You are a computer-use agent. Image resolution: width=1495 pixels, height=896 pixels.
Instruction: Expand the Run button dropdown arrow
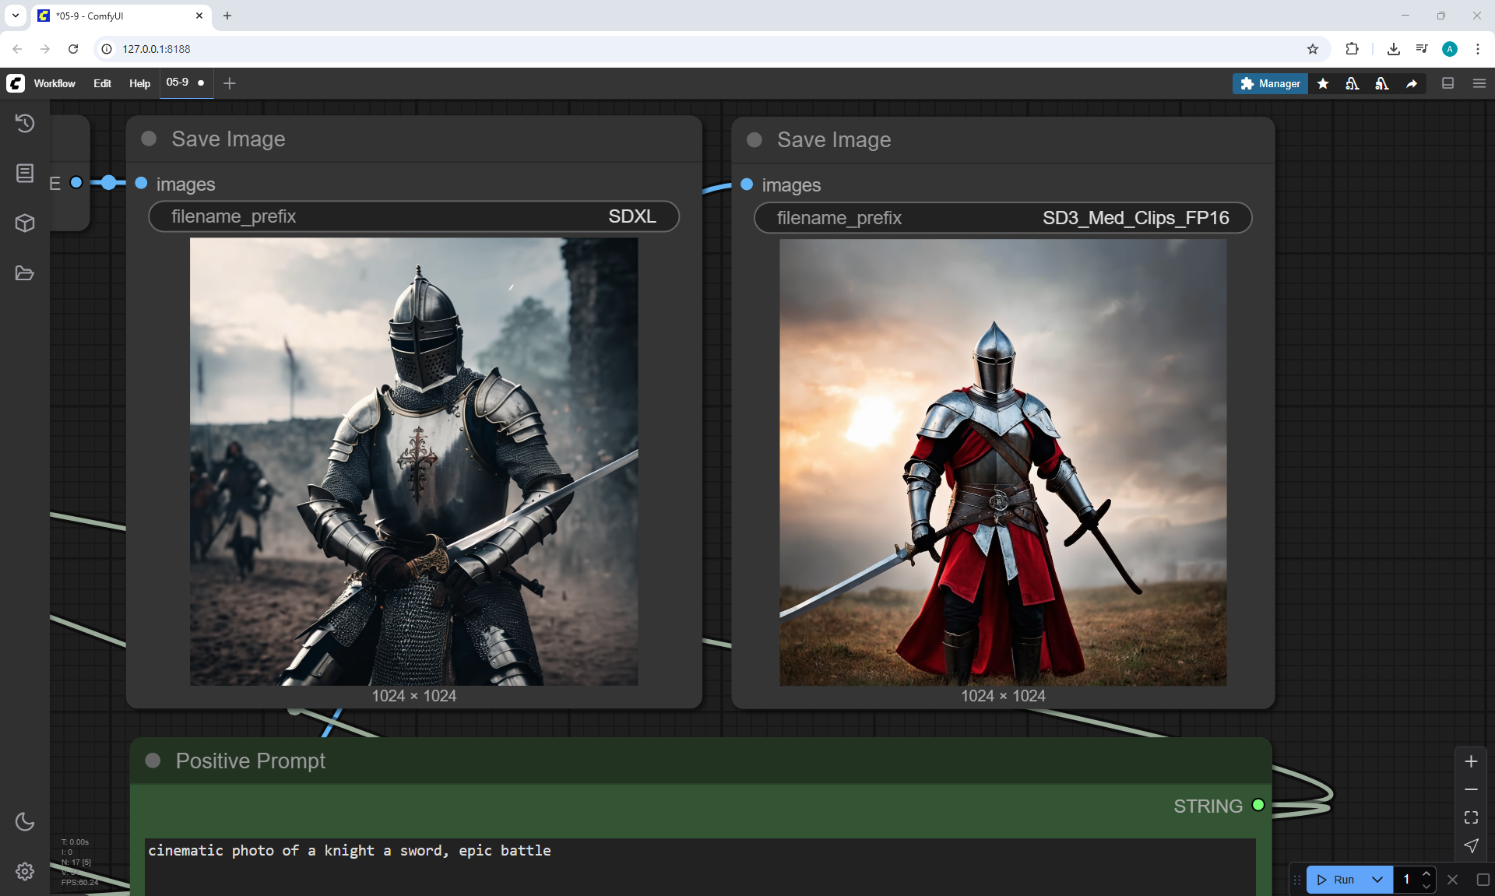point(1377,880)
